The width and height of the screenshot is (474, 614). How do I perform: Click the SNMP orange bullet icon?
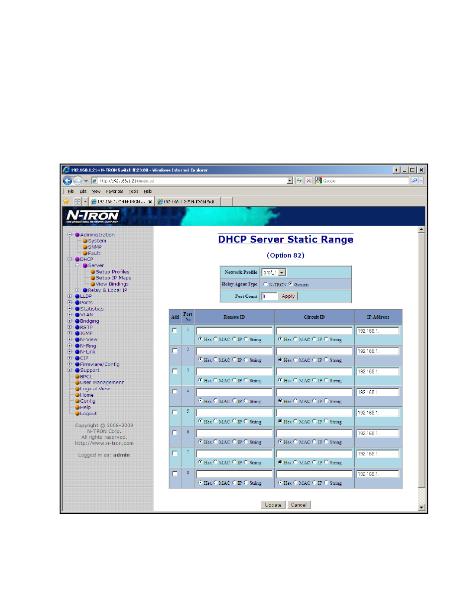pyautogui.click(x=85, y=247)
